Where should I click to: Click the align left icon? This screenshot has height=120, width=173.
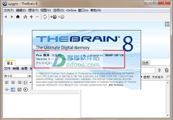[x=7, y=82]
